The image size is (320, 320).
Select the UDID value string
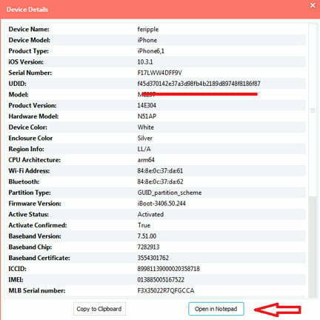[x=199, y=84]
